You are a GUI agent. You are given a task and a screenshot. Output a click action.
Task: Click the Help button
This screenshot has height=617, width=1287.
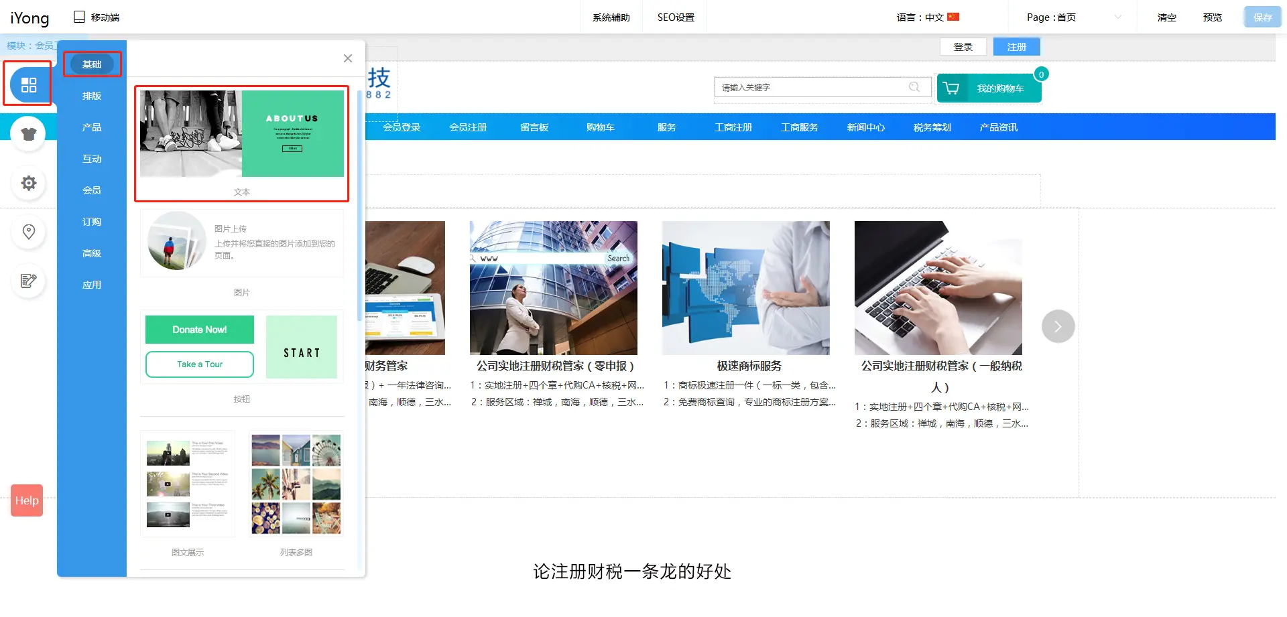tap(27, 500)
